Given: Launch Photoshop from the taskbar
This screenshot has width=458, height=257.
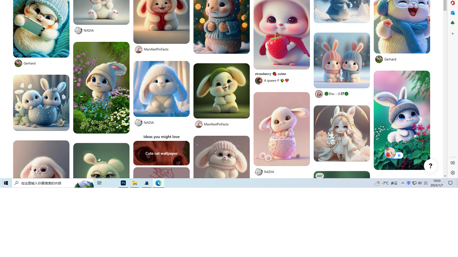Looking at the screenshot, I should coord(123,183).
